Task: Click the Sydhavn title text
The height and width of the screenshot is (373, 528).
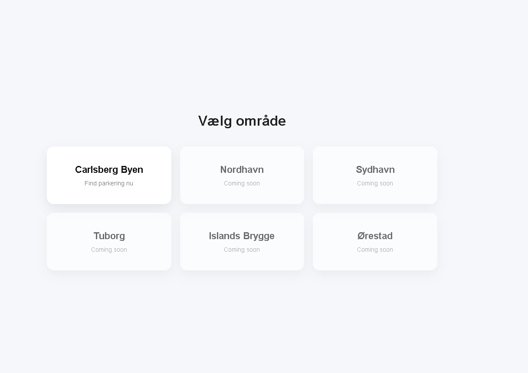Action: [375, 170]
